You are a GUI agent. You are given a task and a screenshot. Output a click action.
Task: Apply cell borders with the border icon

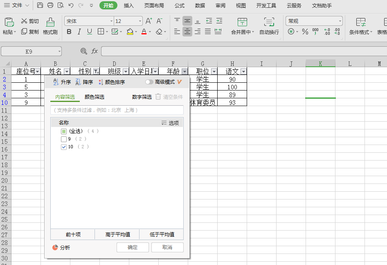click(x=101, y=32)
